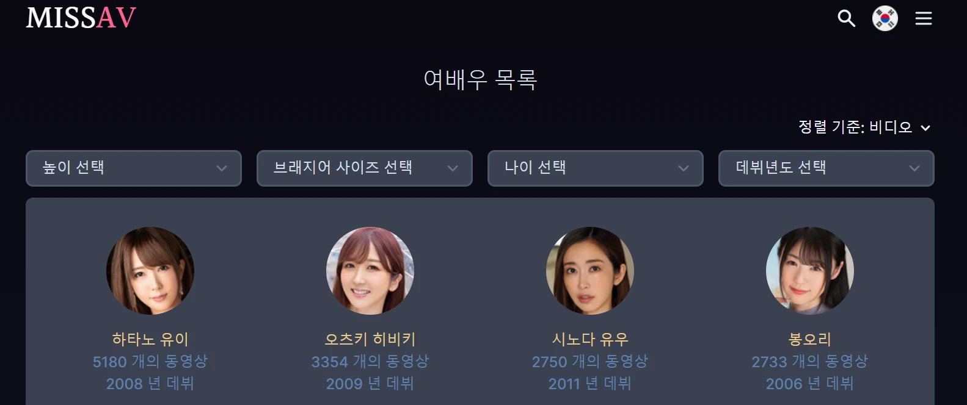The height and width of the screenshot is (405, 967).
Task: Click the 시노다 유우 name link
Action: (x=590, y=339)
